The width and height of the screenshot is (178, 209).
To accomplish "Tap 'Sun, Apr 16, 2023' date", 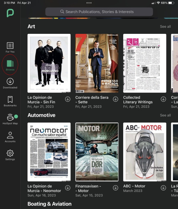I will tap(42, 195).
